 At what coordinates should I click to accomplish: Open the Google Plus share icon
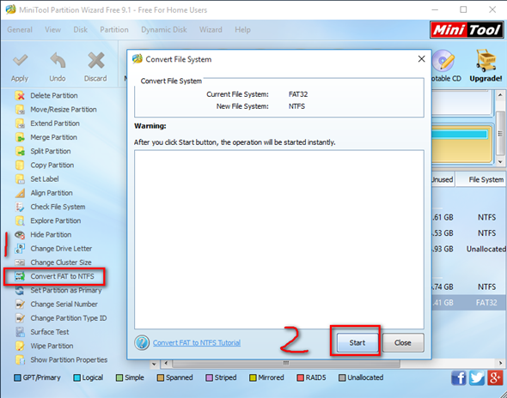coord(495,377)
